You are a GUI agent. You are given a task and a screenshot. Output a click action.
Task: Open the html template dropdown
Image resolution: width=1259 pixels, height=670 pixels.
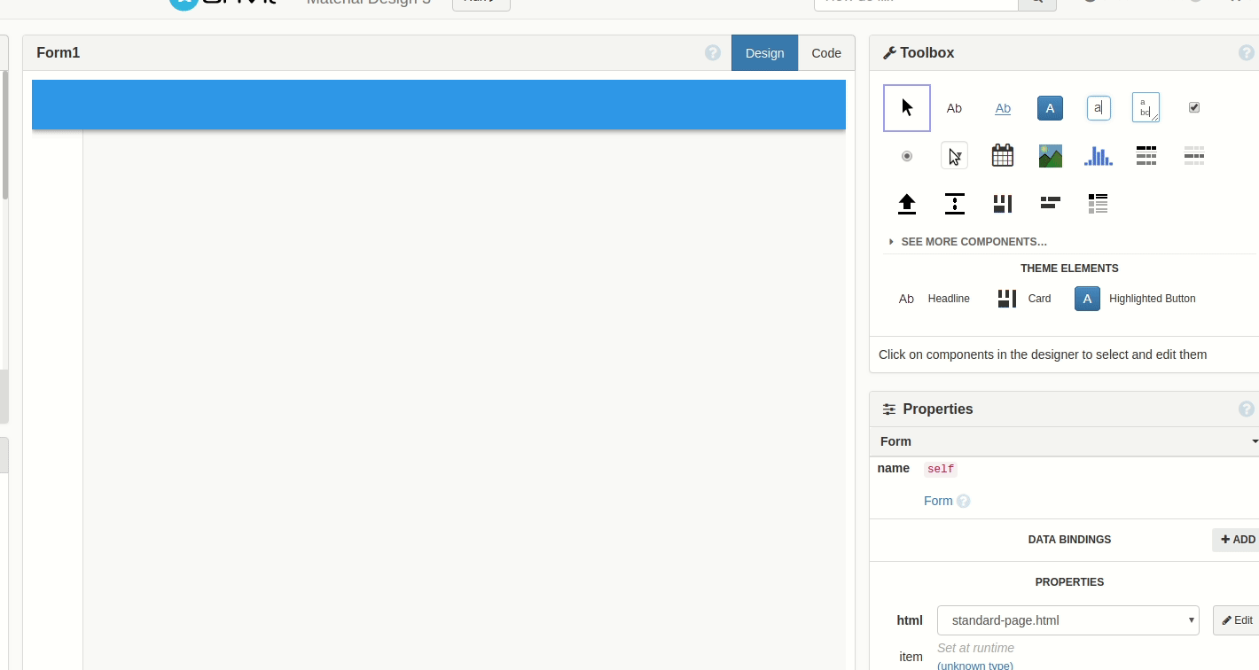click(x=1067, y=620)
